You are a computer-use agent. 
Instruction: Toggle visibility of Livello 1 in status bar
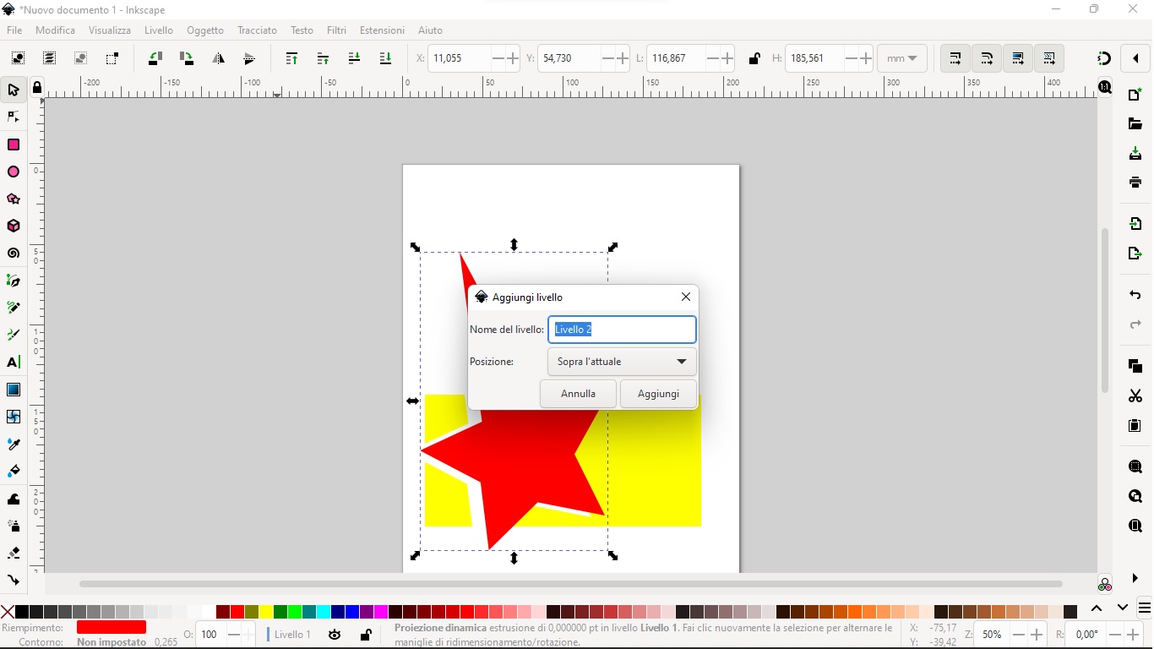(335, 635)
